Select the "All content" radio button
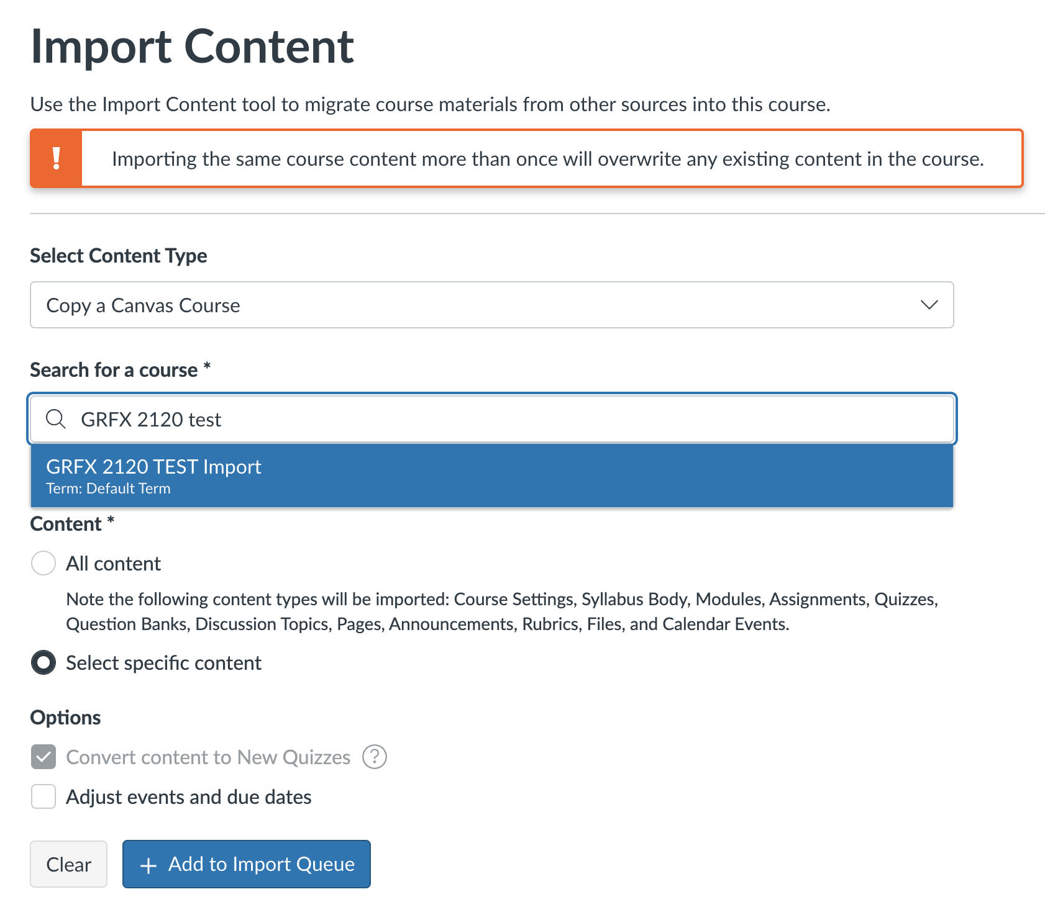The height and width of the screenshot is (915, 1045). (43, 563)
